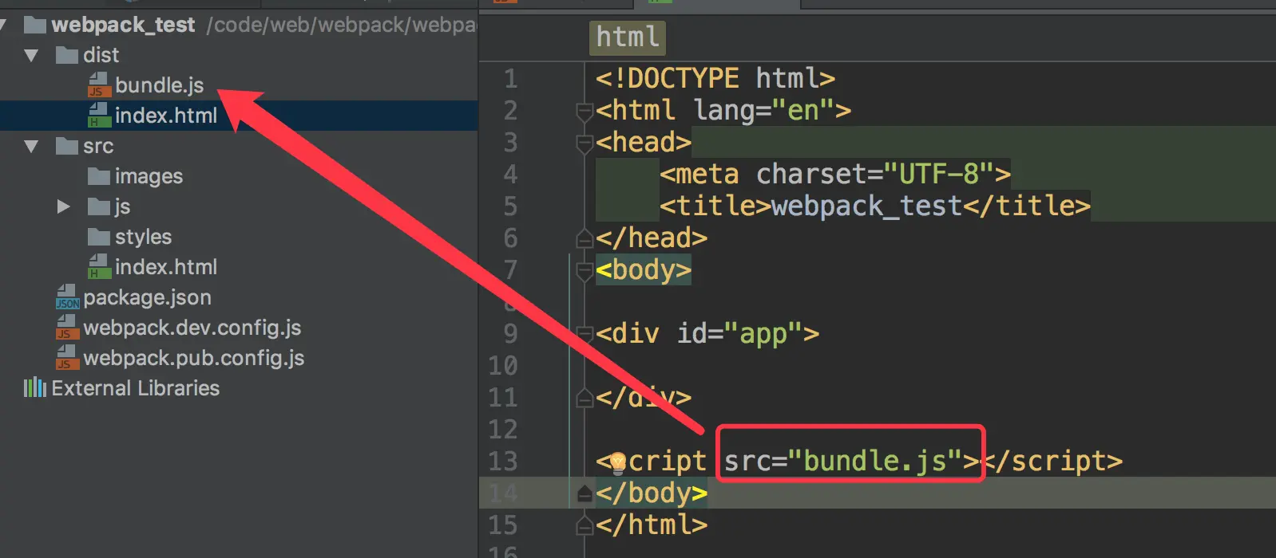Image resolution: width=1276 pixels, height=558 pixels.
Task: Select package.json in the tree
Action: click(x=147, y=297)
